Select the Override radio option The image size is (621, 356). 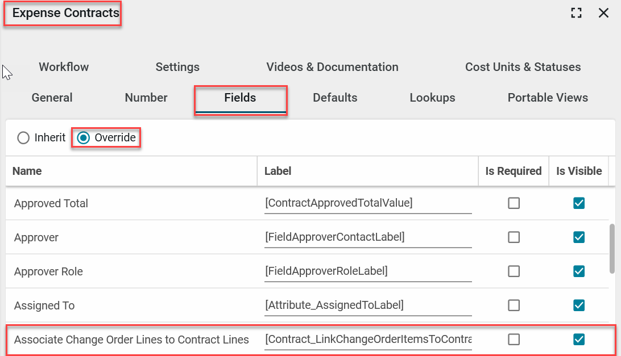84,138
